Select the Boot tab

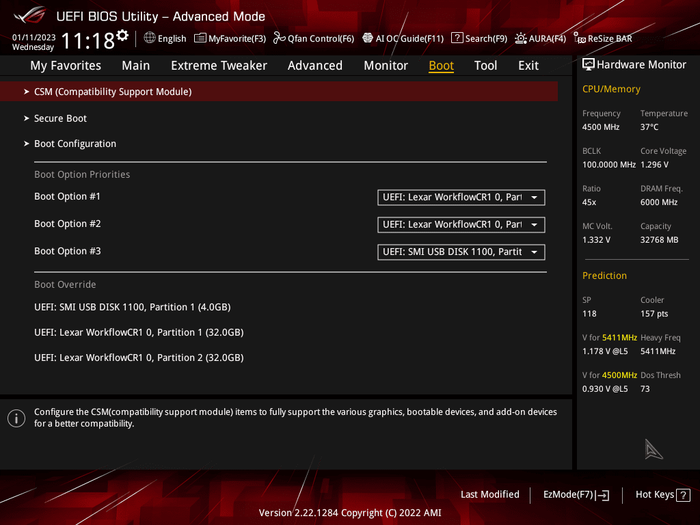pos(441,66)
